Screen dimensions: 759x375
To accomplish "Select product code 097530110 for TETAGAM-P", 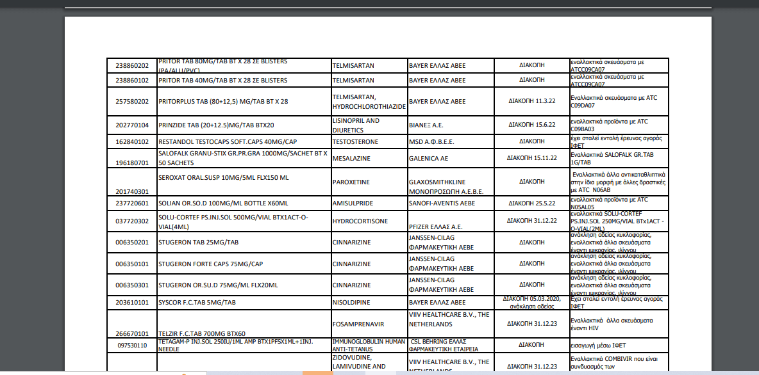I will [x=131, y=346].
